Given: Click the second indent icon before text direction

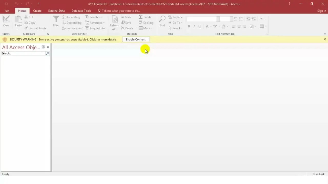Looking at the screenshot, I should click(254, 19).
